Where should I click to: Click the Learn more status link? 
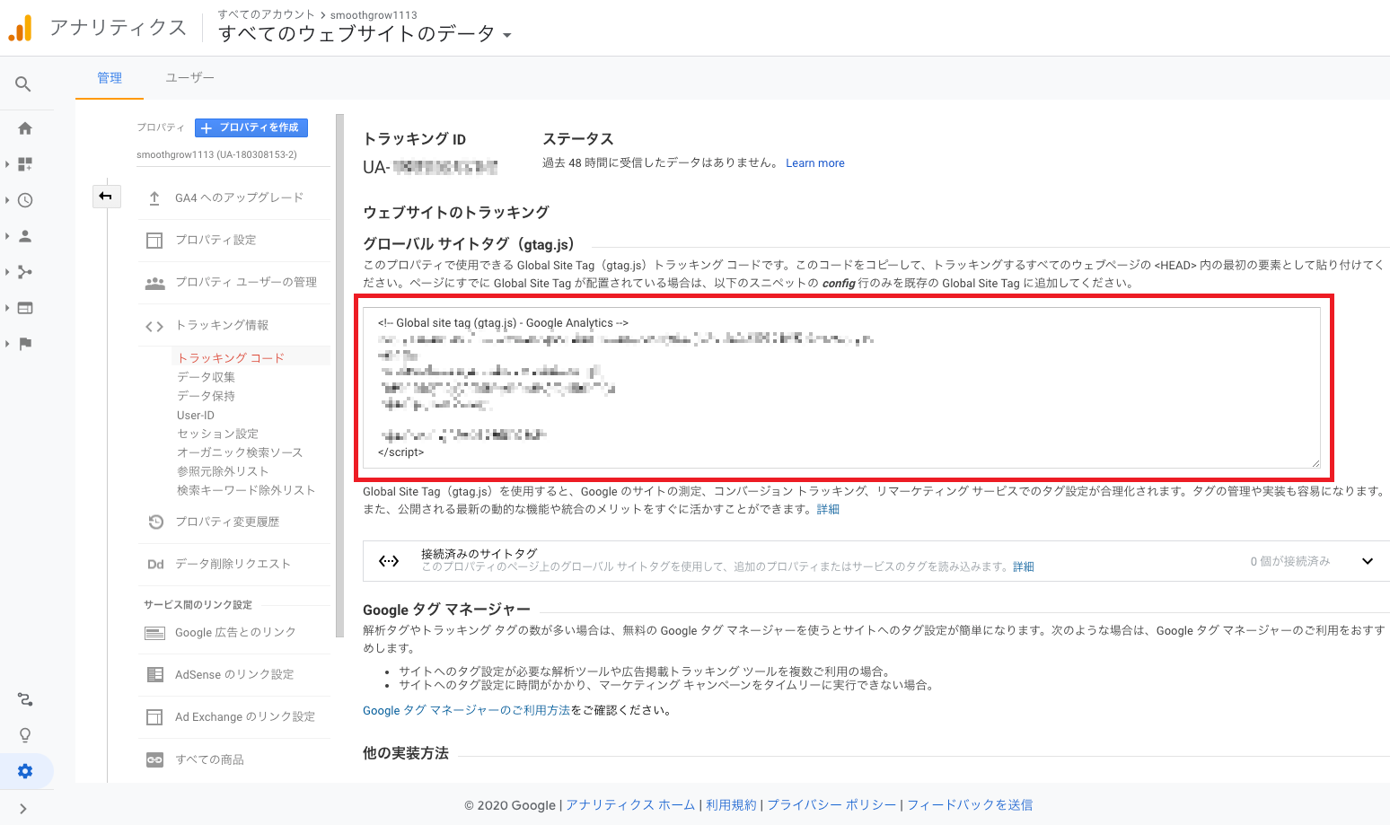tap(814, 162)
